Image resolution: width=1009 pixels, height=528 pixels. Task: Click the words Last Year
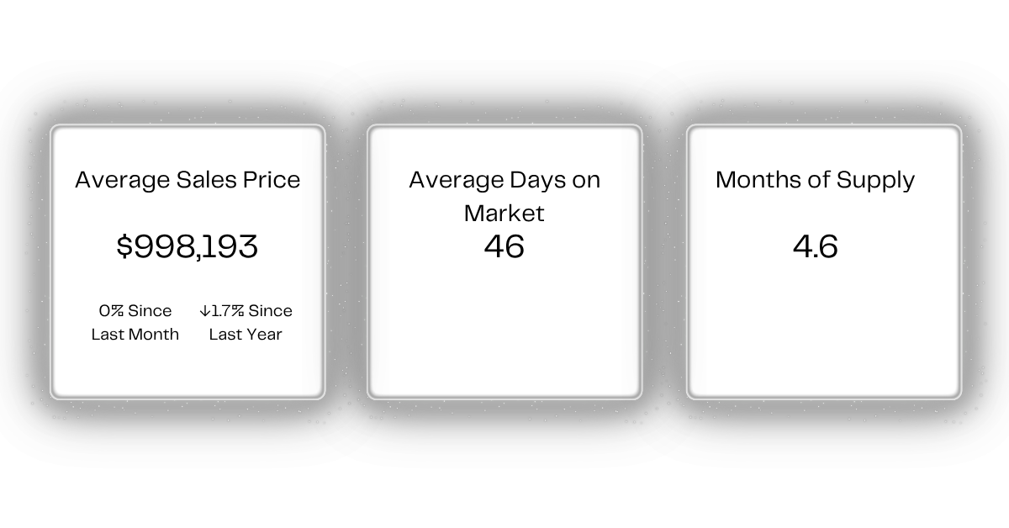[x=246, y=334]
